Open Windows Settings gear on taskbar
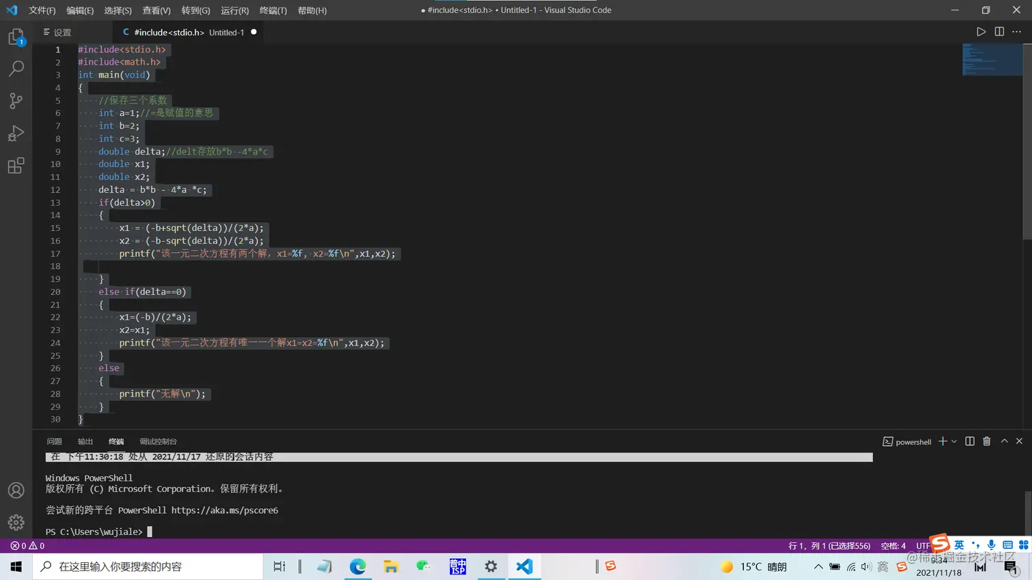The height and width of the screenshot is (580, 1032). click(491, 566)
